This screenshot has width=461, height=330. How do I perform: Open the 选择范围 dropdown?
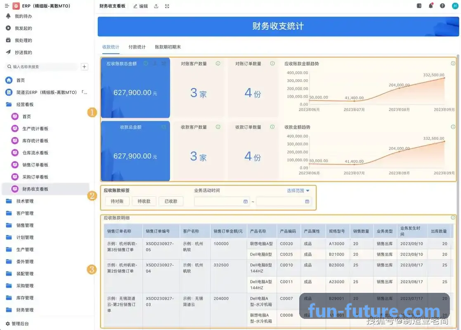click(x=298, y=191)
